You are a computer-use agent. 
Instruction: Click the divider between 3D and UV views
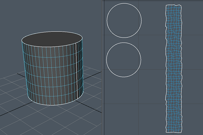(x=102, y=67)
